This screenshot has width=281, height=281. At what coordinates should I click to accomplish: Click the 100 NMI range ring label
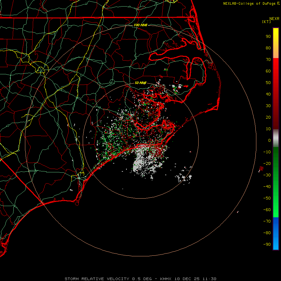click(140, 25)
